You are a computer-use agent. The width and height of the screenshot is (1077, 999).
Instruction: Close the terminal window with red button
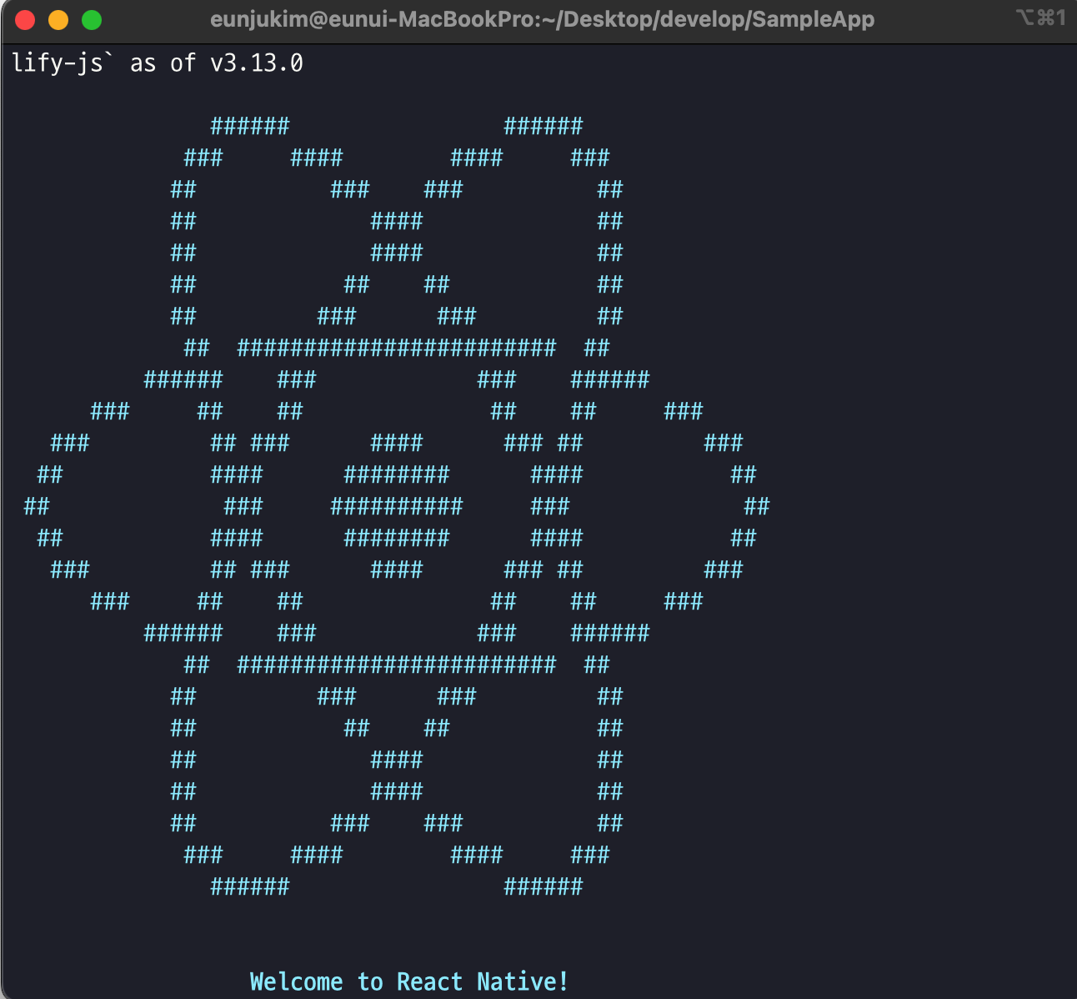click(25, 20)
